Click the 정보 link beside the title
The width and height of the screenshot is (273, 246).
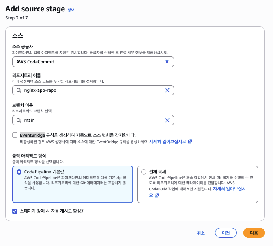click(71, 9)
